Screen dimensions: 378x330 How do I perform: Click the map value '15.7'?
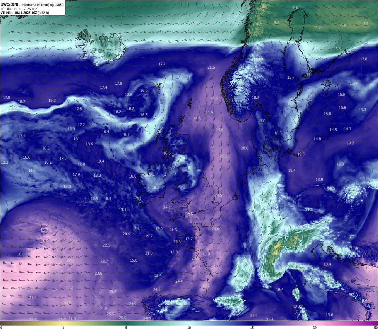(291, 78)
